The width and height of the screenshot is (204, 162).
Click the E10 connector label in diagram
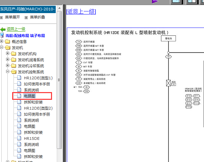(x=188, y=96)
